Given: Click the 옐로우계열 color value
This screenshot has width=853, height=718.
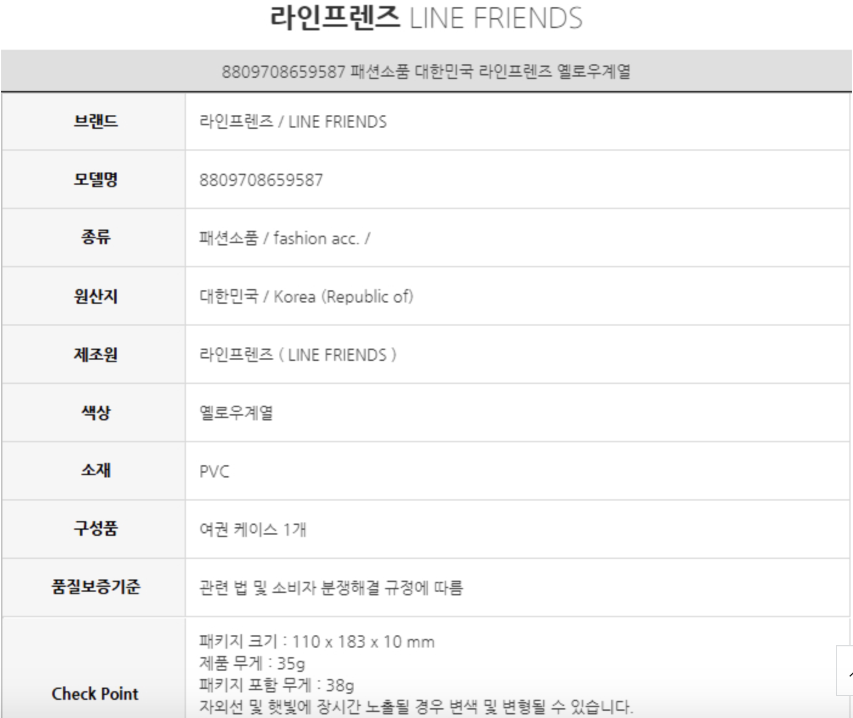Looking at the screenshot, I should coord(236,413).
